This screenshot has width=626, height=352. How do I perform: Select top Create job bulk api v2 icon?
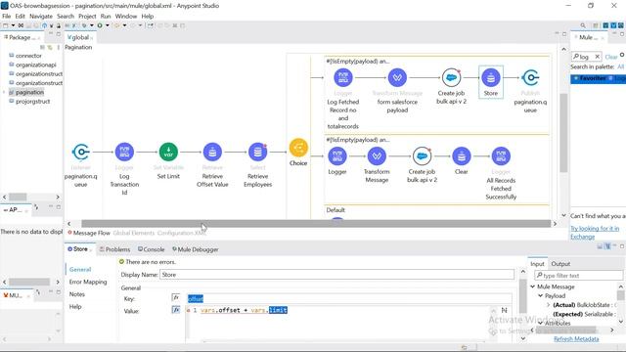[451, 77]
